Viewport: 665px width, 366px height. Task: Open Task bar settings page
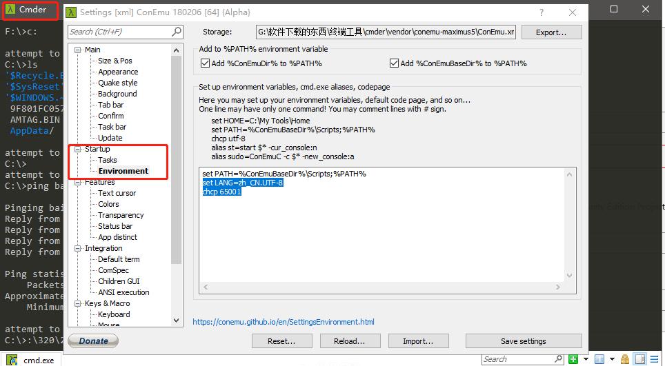[112, 127]
